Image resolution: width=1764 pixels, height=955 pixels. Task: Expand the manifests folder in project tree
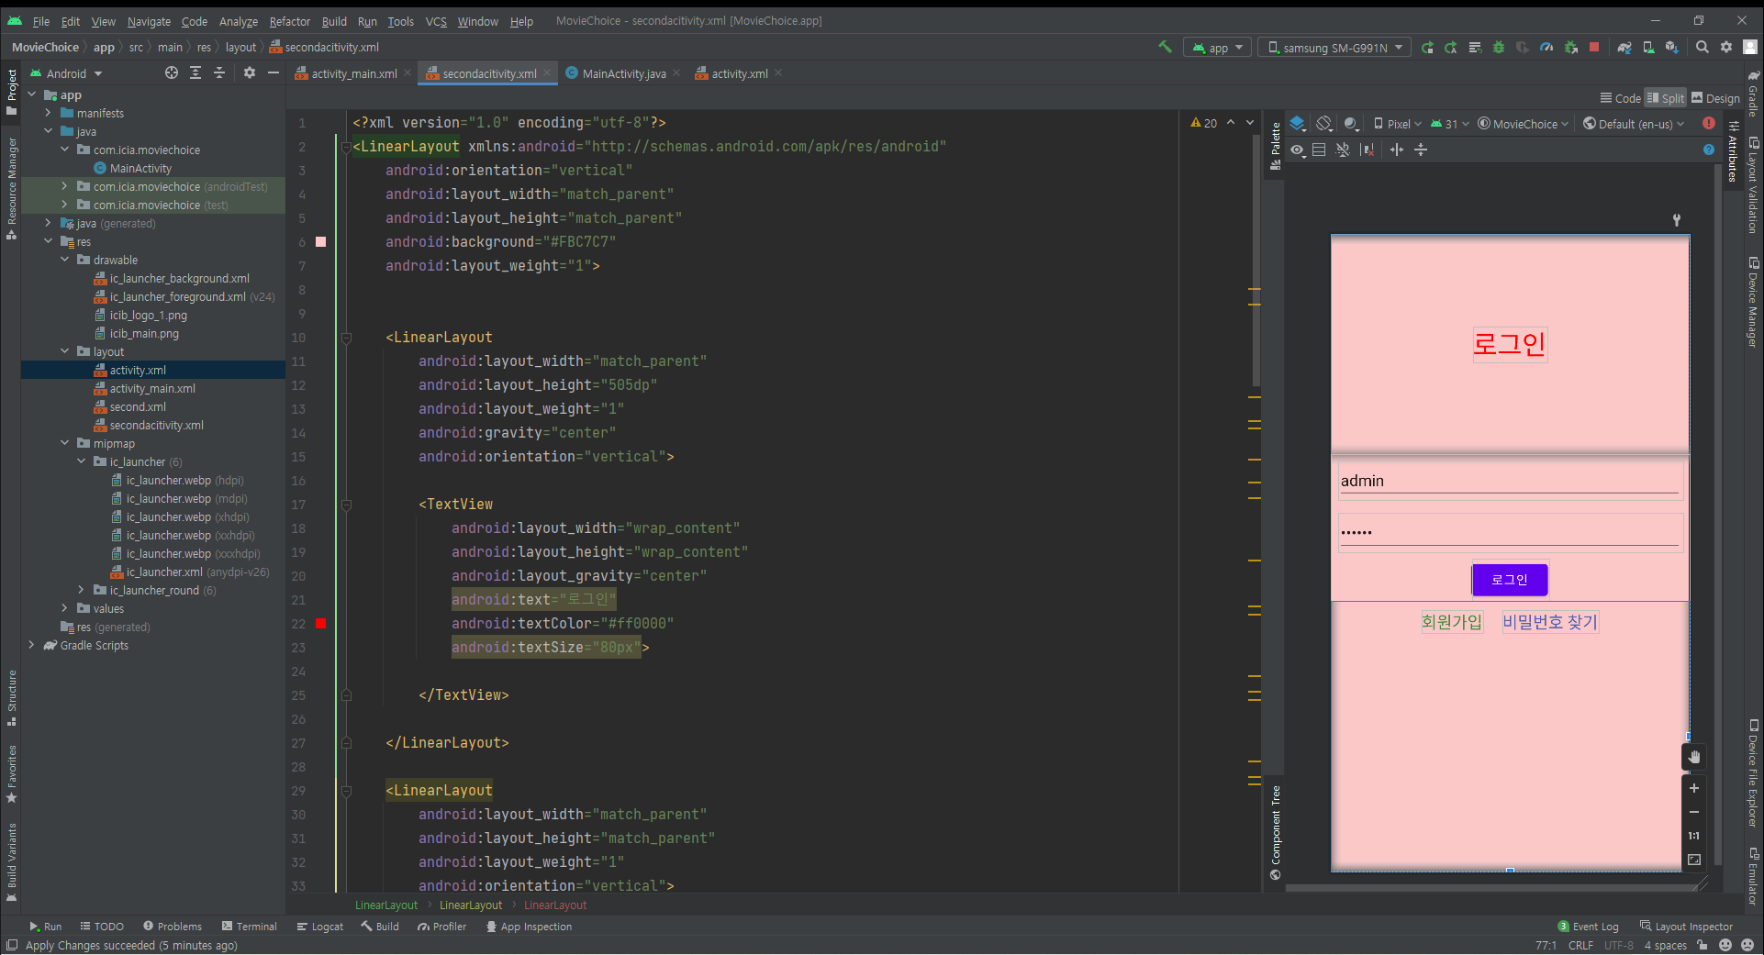[x=49, y=113]
